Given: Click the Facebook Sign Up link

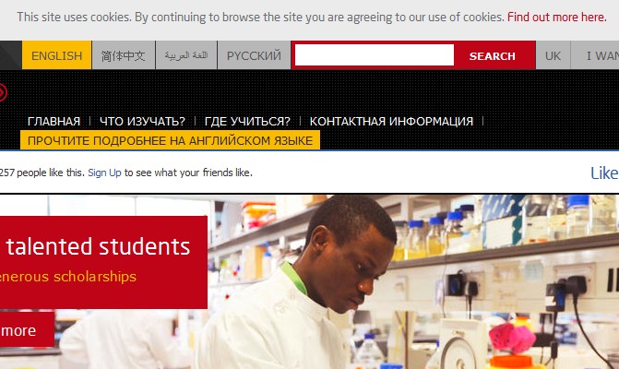Looking at the screenshot, I should pos(104,173).
